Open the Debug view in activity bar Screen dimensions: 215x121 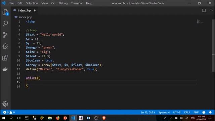[5, 46]
